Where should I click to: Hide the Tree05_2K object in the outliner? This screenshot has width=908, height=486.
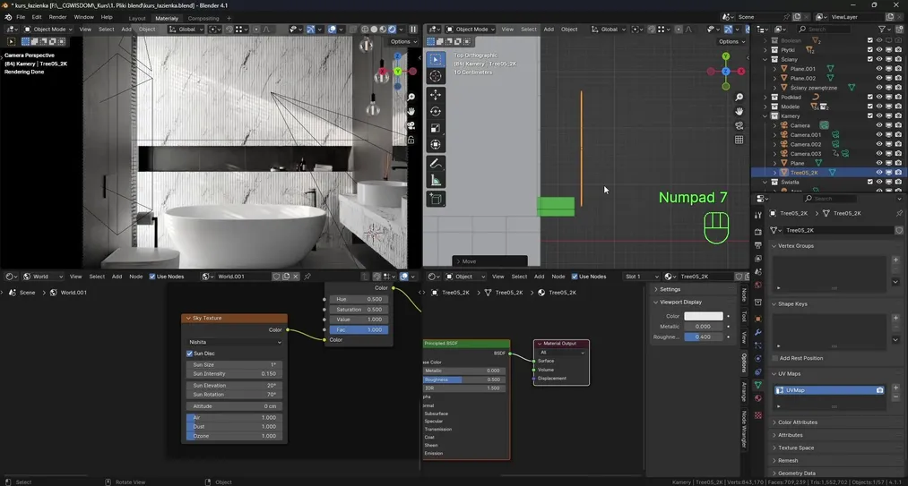click(x=878, y=172)
